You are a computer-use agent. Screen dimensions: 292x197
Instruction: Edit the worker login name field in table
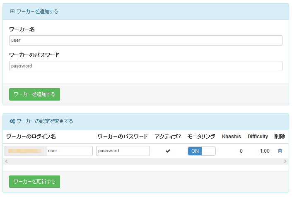click(x=69, y=151)
